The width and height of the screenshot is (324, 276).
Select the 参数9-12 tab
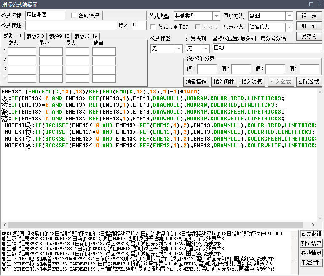click(59, 36)
